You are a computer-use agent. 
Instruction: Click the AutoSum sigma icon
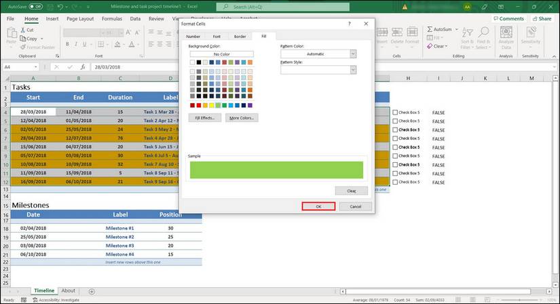click(x=429, y=30)
